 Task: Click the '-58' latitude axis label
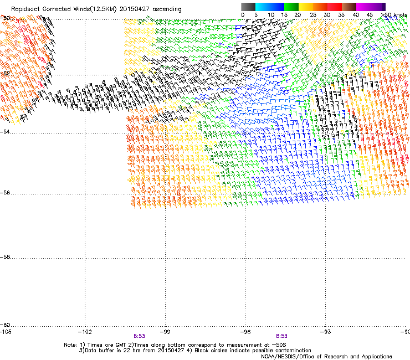(5, 257)
